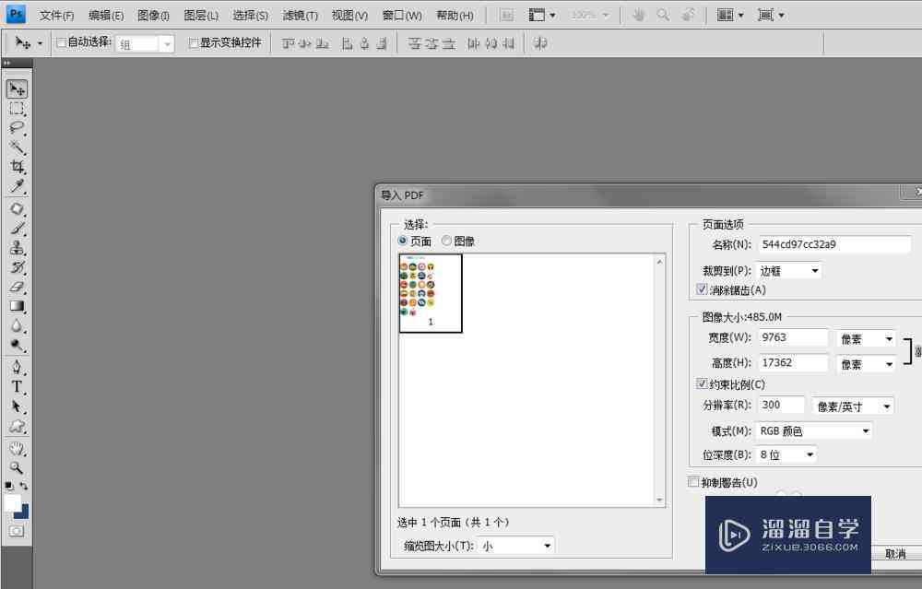Select the Move tool in the toolbox

click(17, 89)
